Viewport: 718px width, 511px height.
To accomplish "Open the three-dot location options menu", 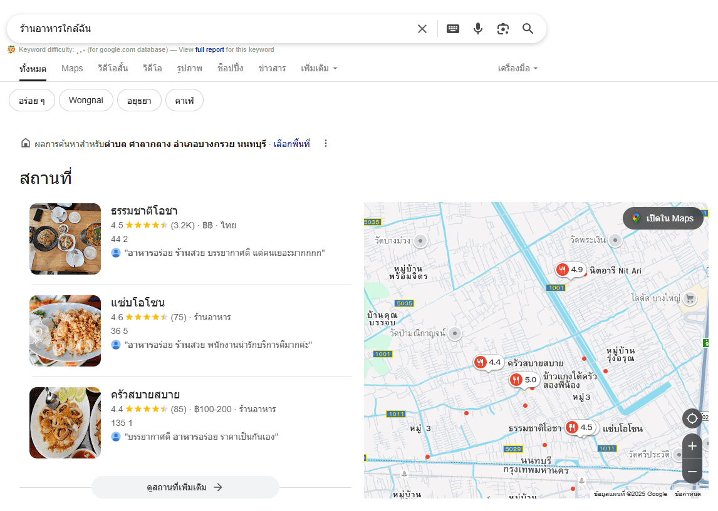I will (326, 143).
